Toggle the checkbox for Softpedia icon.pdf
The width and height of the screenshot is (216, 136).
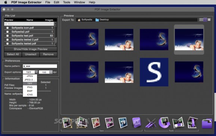7,28
